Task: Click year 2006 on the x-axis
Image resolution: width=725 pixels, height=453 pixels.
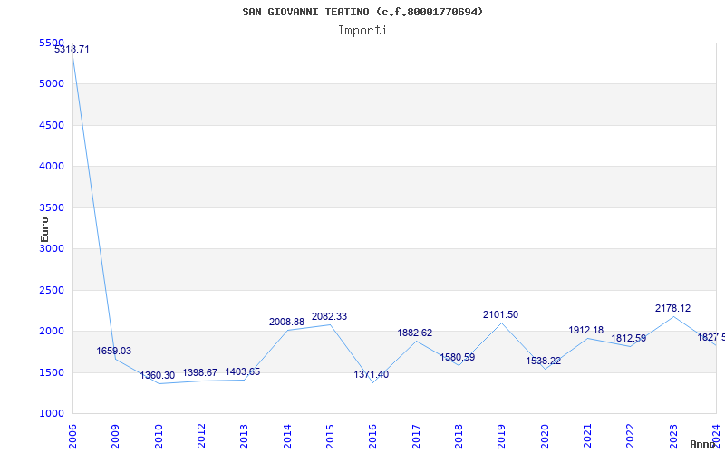Action: (x=73, y=434)
